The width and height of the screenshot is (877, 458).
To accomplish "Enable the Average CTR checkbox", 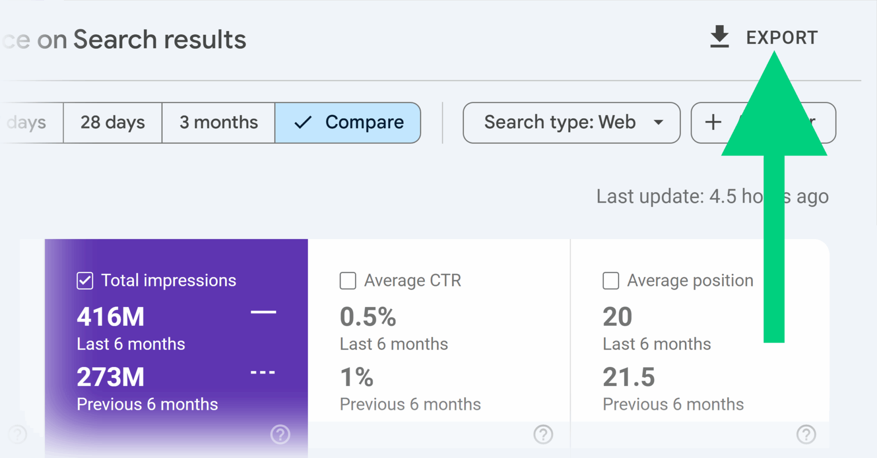I will pyautogui.click(x=348, y=281).
